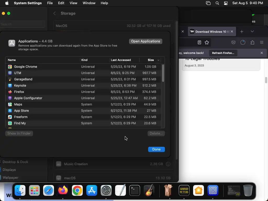Open GarageBand guitar icon in the Dock
The image size is (268, 201).
coord(149,190)
